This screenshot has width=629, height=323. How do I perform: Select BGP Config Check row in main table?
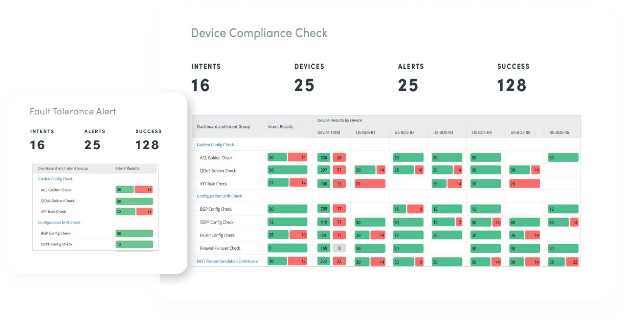(x=216, y=209)
